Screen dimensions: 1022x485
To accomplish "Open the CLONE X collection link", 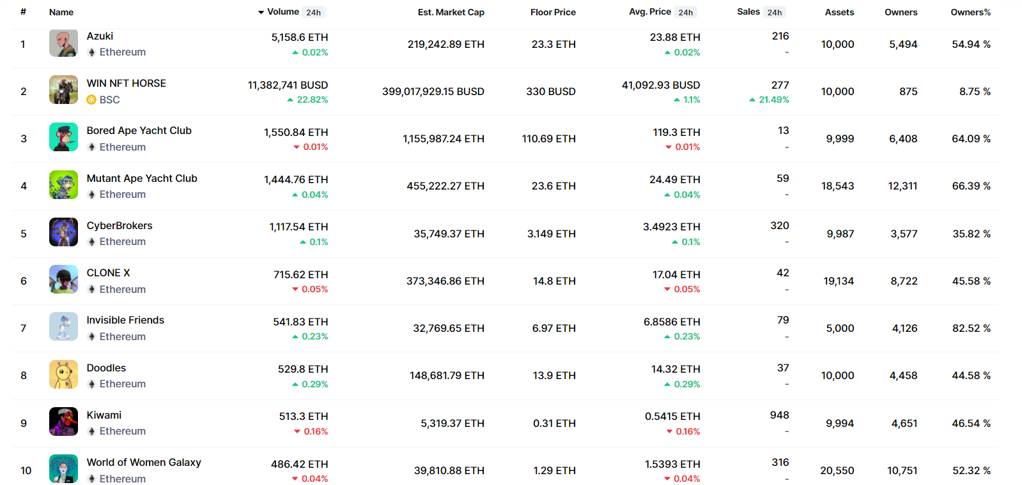I will tap(109, 272).
